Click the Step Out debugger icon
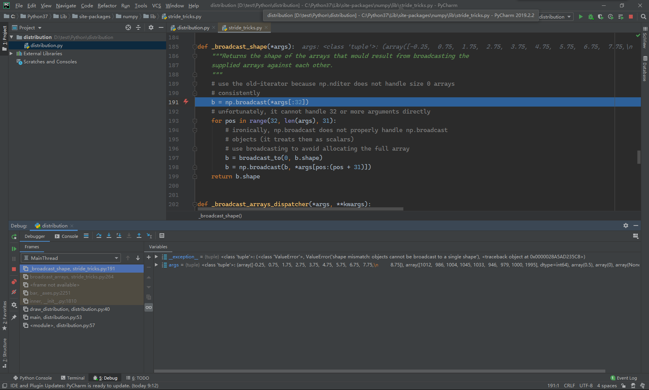 (139, 236)
